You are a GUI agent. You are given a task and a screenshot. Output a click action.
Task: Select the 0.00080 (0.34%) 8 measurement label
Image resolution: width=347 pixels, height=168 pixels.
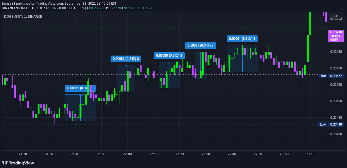[x=169, y=56]
